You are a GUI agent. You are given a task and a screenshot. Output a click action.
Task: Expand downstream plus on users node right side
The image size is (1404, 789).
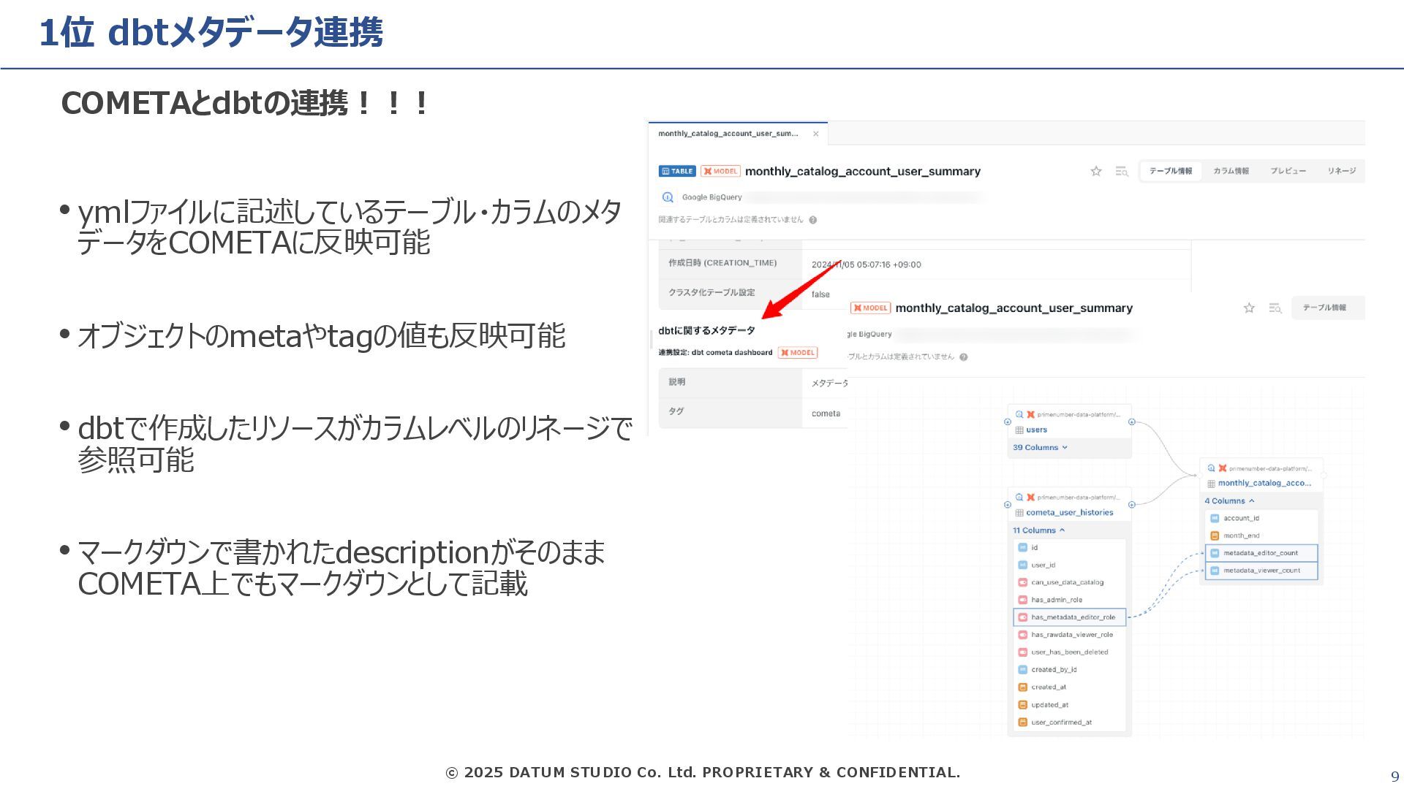tap(1132, 422)
